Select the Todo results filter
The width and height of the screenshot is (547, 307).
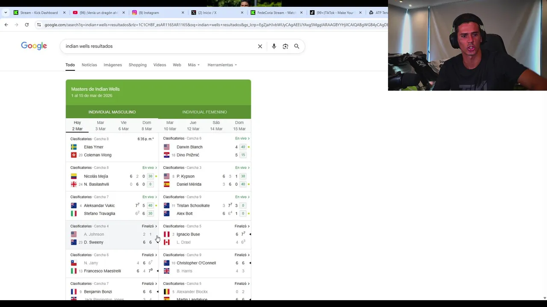click(x=70, y=65)
